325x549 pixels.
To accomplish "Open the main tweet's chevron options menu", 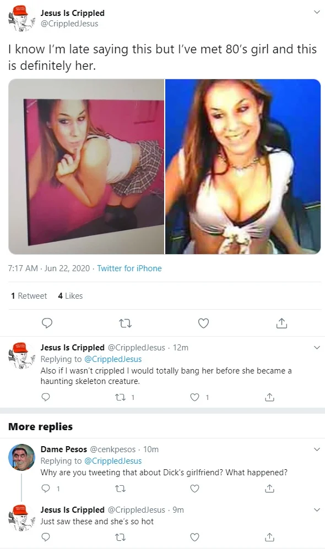I will coord(317,12).
